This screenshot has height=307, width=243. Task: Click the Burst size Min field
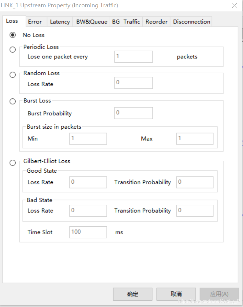click(x=88, y=139)
